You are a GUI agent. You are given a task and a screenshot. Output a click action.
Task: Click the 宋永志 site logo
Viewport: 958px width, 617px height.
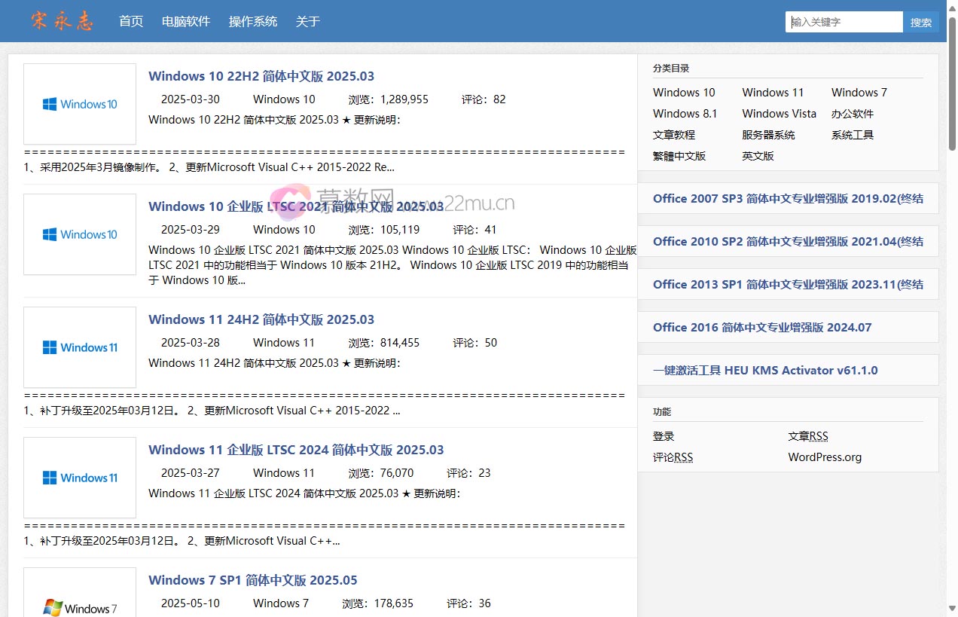click(x=62, y=21)
